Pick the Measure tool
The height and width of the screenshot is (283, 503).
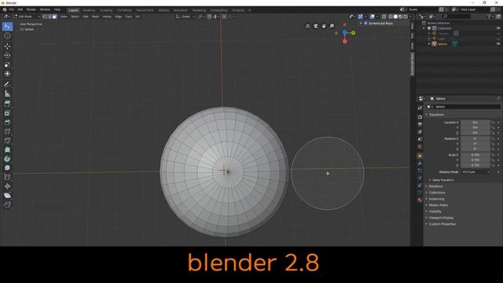(x=7, y=94)
